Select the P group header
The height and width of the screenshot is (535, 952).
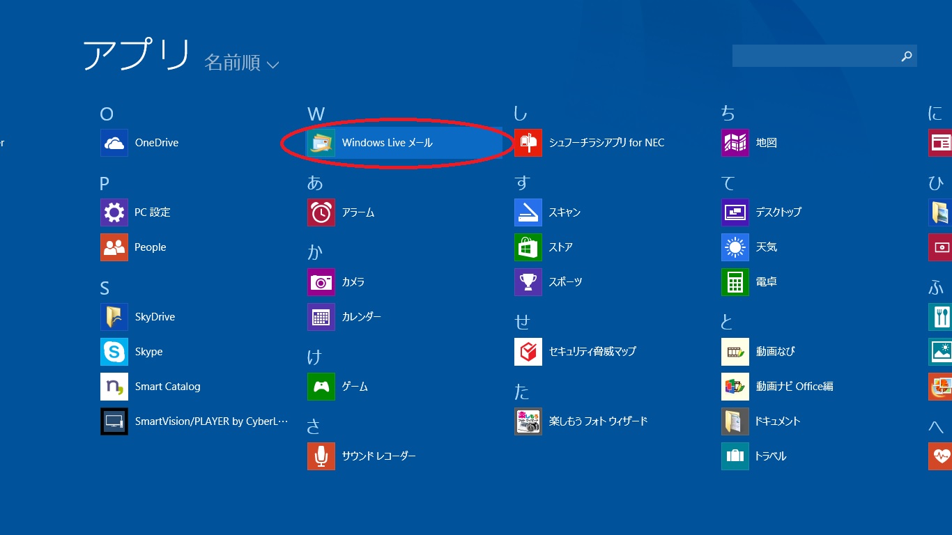[105, 184]
